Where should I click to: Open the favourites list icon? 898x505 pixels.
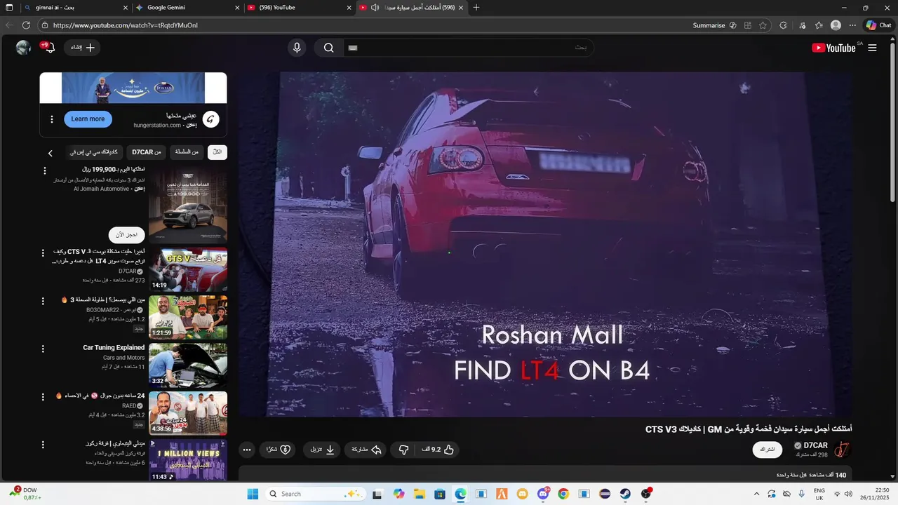pyautogui.click(x=819, y=25)
